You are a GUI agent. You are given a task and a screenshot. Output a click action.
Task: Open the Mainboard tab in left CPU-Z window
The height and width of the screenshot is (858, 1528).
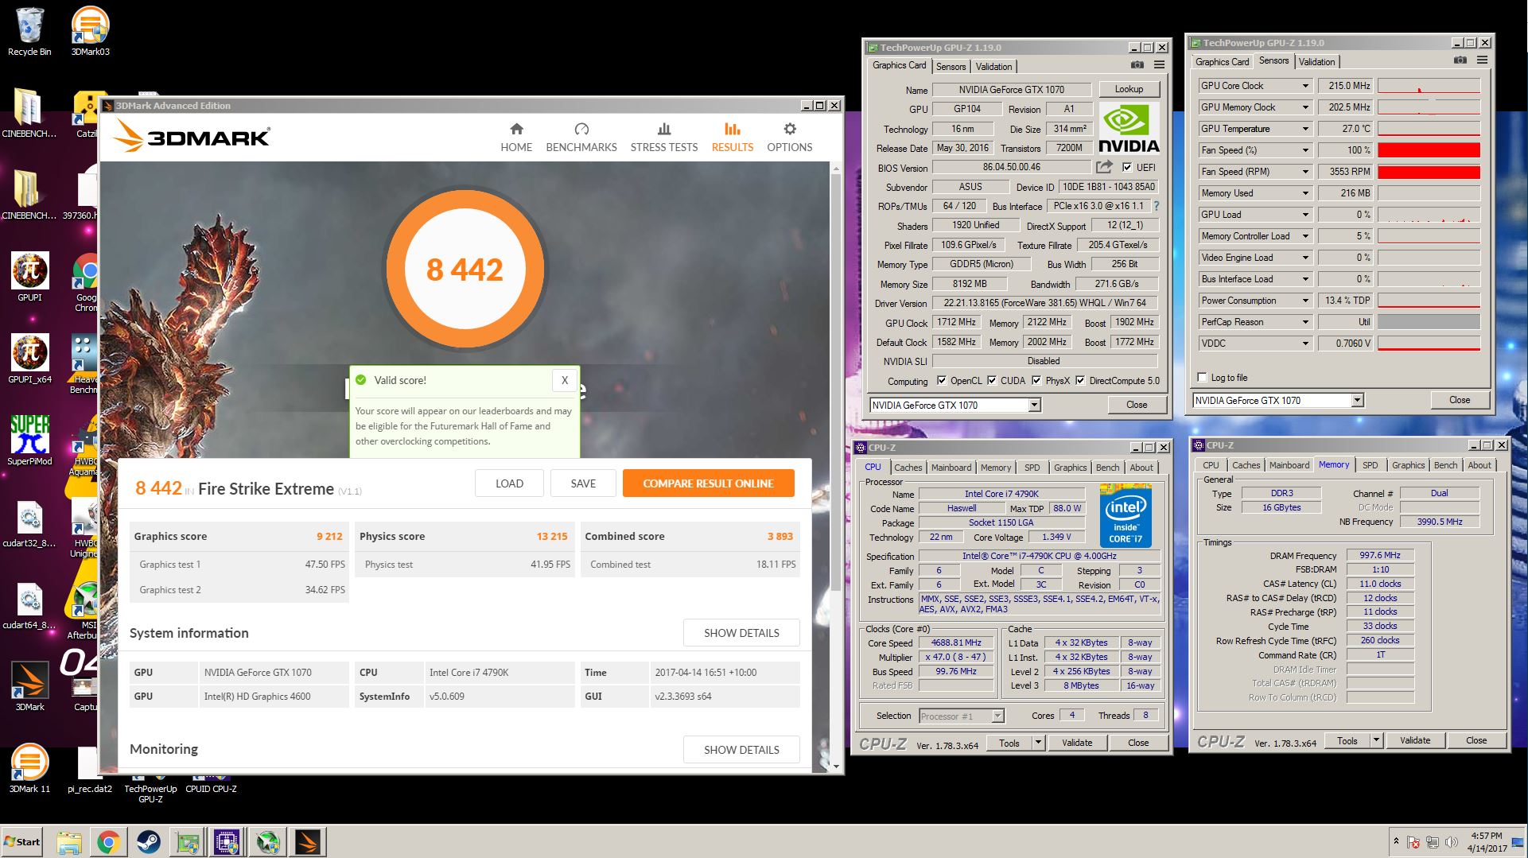tap(951, 468)
